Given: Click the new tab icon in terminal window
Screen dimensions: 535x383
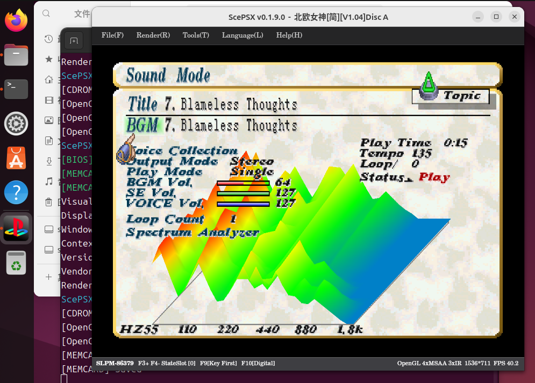Looking at the screenshot, I should coord(74,41).
